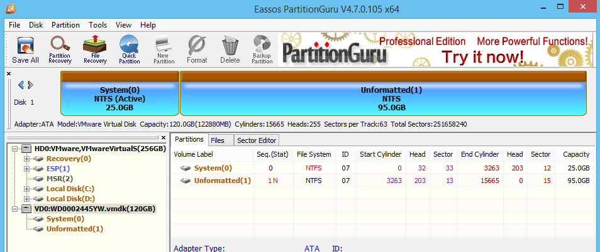Expand the Local Disk(C:) tree node
Screen dimensions: 600x252
click(x=27, y=189)
